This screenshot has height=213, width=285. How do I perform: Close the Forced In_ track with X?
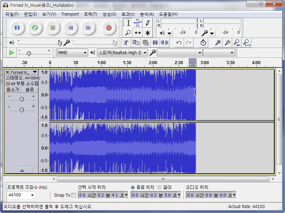coord(7,72)
